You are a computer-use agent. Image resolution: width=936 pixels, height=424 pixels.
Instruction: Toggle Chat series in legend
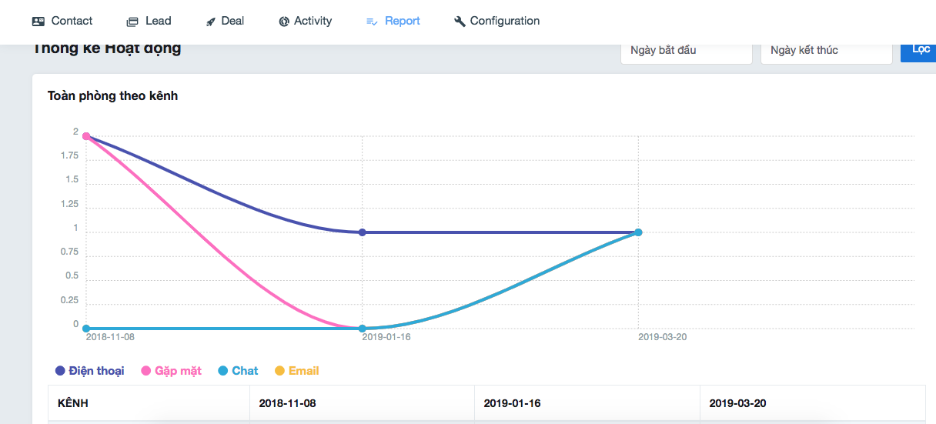pyautogui.click(x=238, y=371)
